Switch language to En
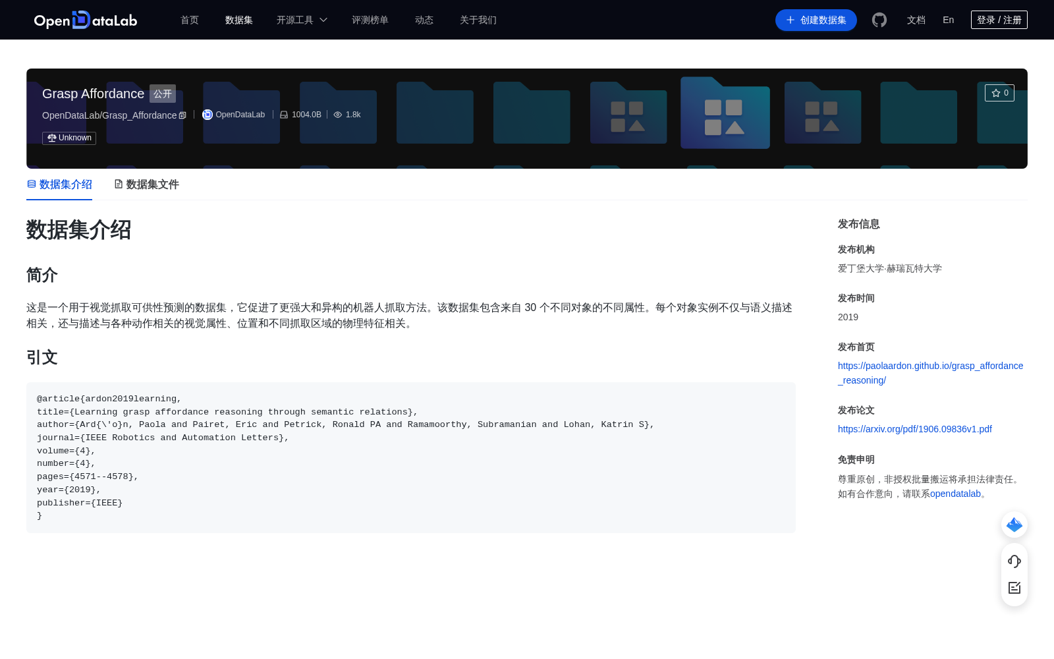This screenshot has width=1054, height=659. pyautogui.click(x=949, y=20)
